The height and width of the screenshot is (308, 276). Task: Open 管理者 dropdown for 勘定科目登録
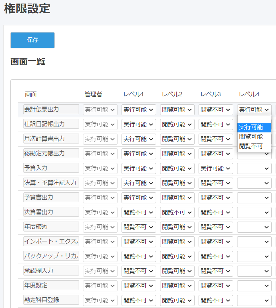click(x=100, y=300)
